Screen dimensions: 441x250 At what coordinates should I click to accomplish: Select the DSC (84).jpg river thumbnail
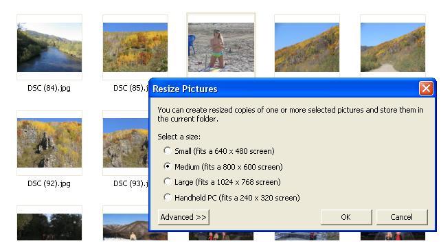(x=49, y=47)
